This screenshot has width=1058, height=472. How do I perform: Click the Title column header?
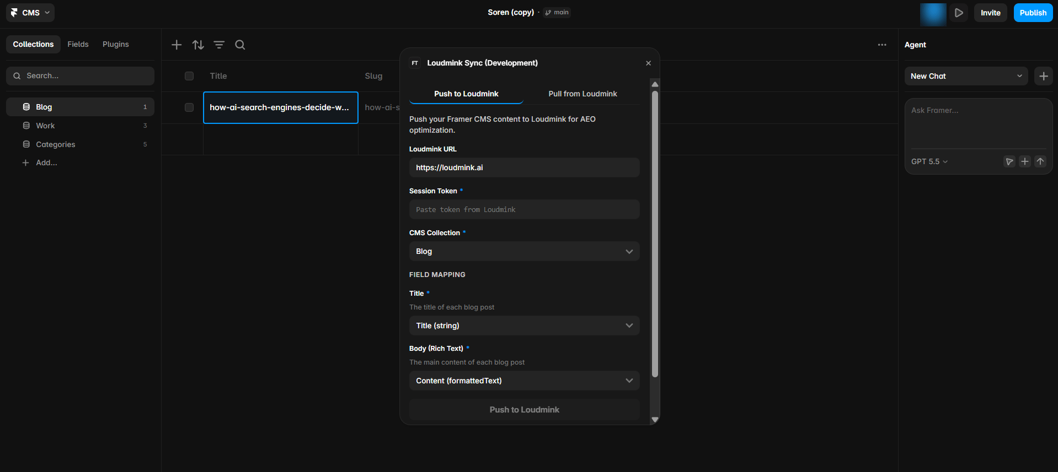(x=218, y=76)
